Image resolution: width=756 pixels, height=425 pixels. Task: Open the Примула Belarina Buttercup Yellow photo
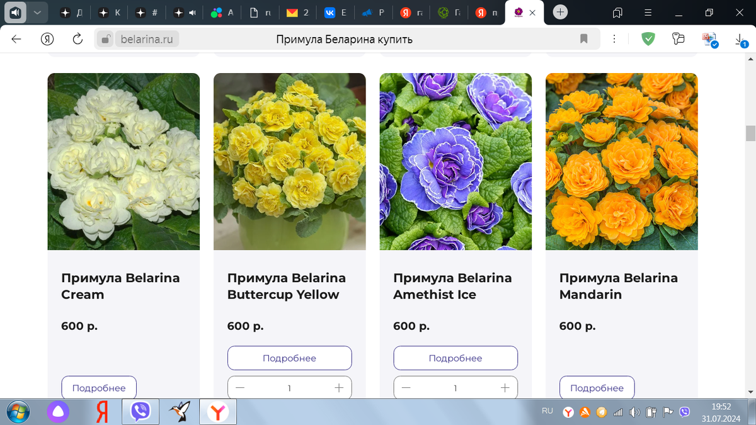pos(290,162)
